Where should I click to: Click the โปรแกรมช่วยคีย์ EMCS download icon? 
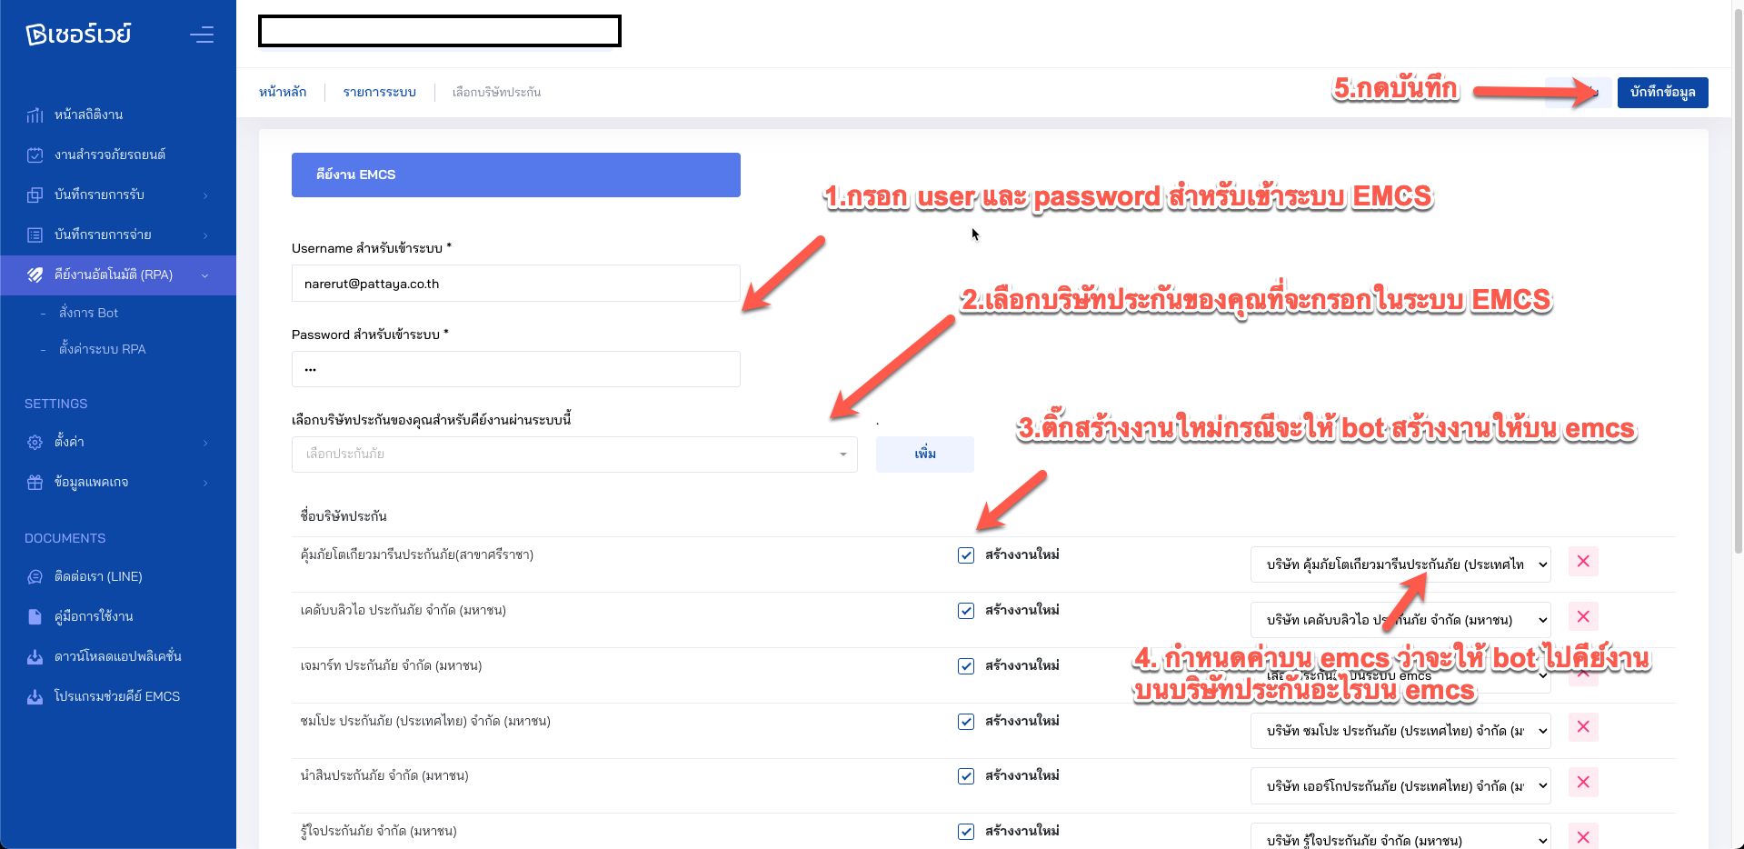click(35, 697)
